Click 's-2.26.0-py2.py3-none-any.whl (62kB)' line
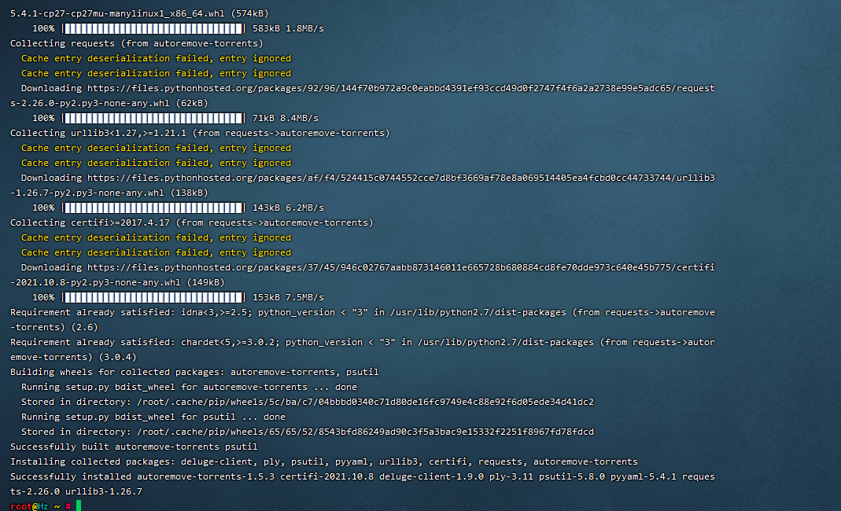The width and height of the screenshot is (841, 511). (x=109, y=103)
